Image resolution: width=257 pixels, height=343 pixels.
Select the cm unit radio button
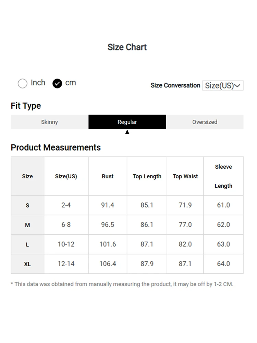click(57, 83)
